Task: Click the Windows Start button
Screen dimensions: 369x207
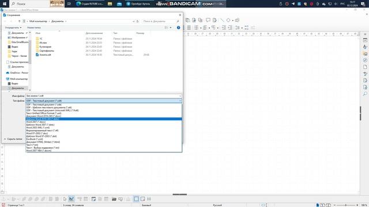Action: [5, 4]
